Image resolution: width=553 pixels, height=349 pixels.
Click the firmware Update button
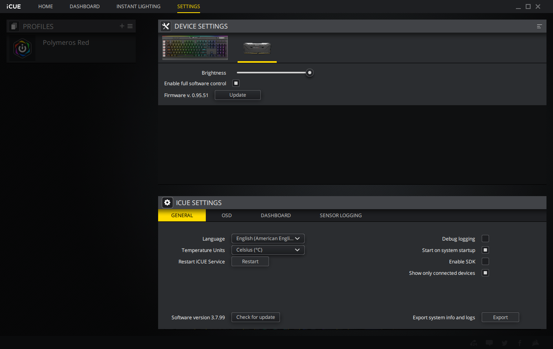pos(238,95)
